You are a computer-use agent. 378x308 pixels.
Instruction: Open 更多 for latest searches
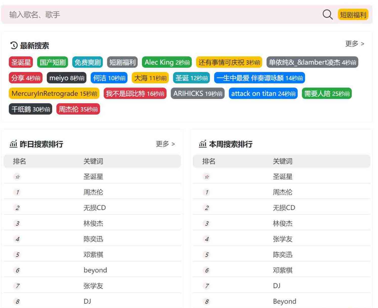355,44
